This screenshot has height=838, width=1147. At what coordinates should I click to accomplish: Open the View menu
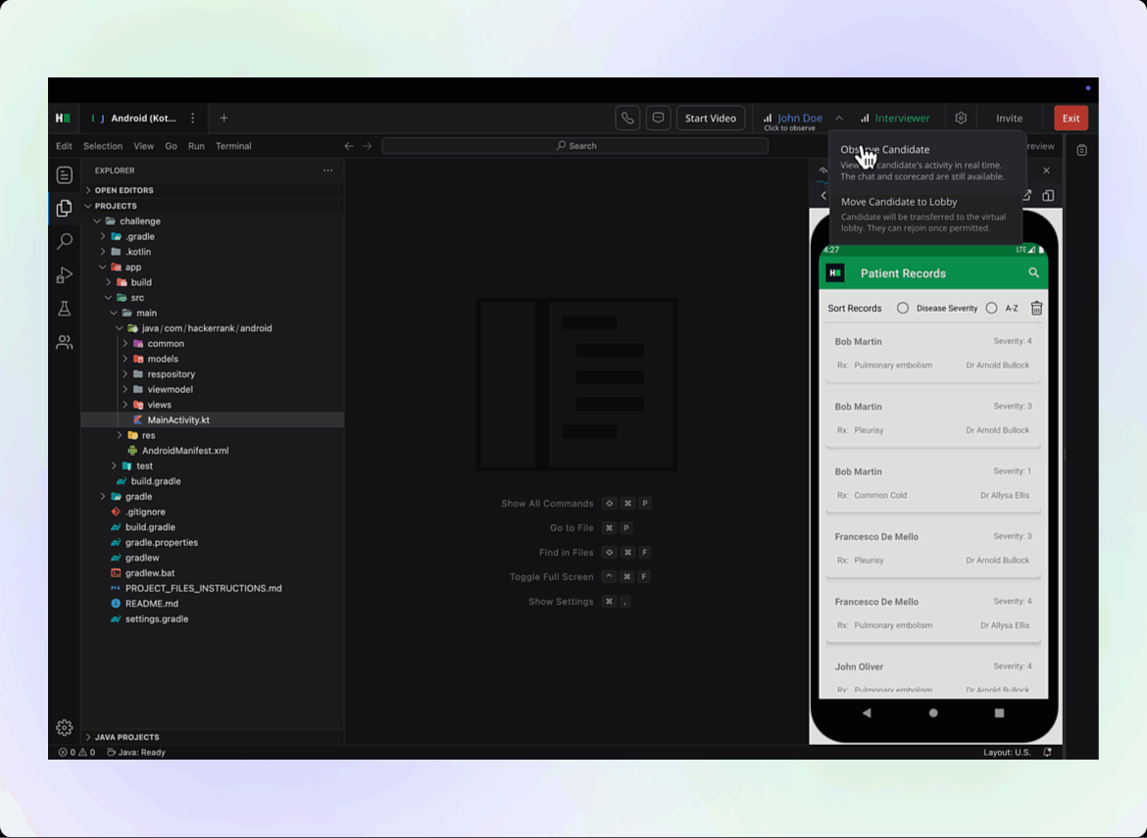click(143, 146)
